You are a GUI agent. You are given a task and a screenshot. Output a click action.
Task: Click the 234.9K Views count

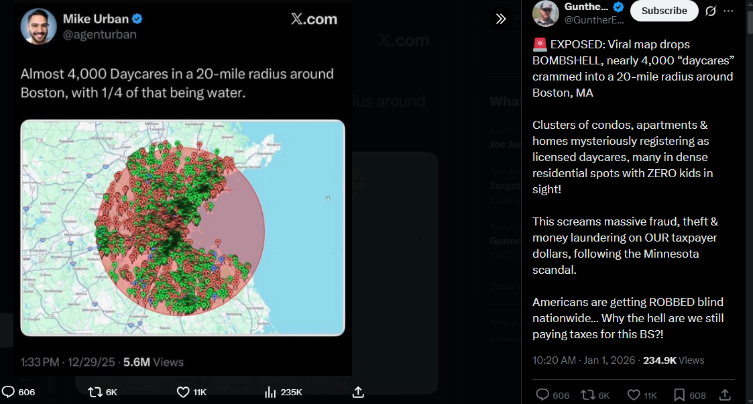click(673, 360)
